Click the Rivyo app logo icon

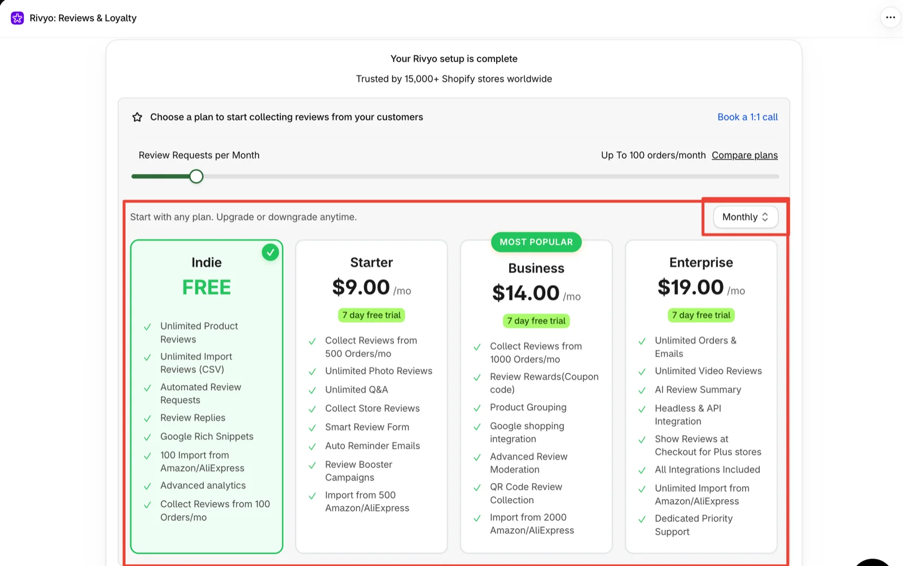pos(17,18)
